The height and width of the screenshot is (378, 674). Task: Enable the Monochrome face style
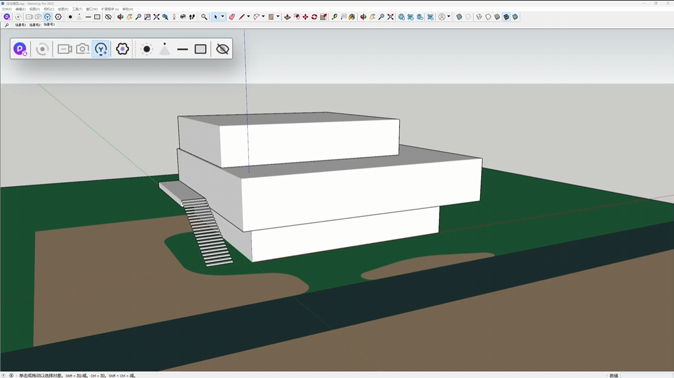click(515, 17)
